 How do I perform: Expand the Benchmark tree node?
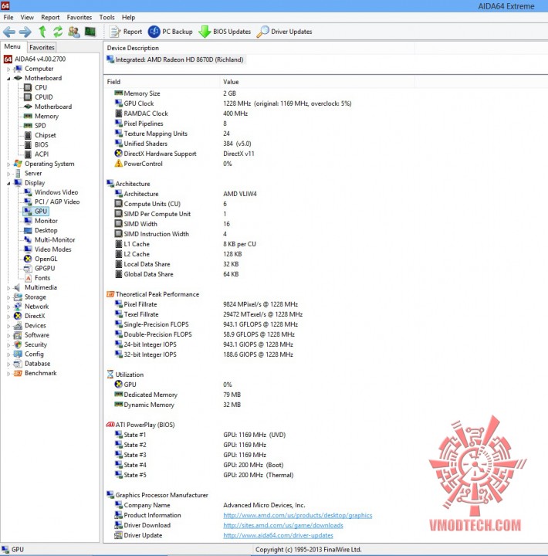8,374
